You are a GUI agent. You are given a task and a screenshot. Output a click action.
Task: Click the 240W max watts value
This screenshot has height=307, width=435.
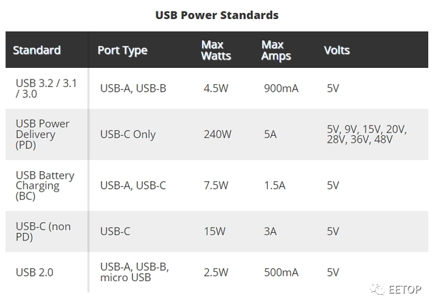tap(217, 134)
